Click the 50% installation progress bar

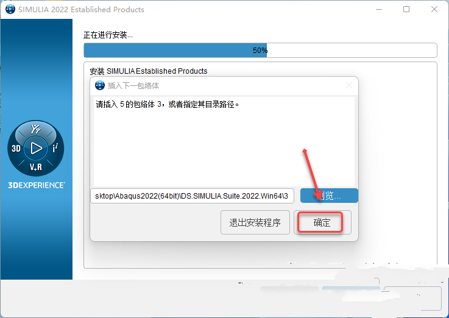pyautogui.click(x=260, y=51)
